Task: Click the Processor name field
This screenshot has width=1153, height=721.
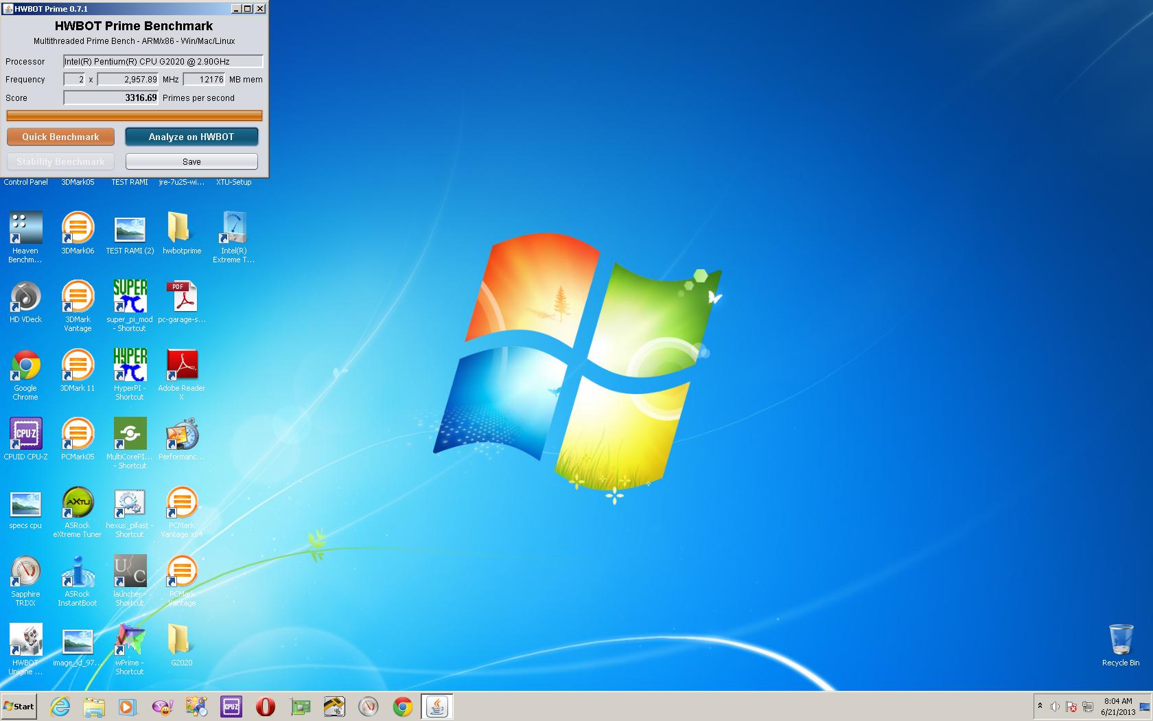Action: (163, 61)
